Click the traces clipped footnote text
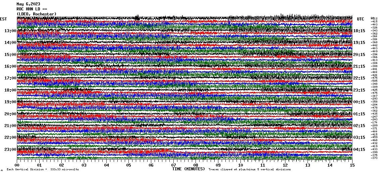379x174 pixels. point(250,170)
